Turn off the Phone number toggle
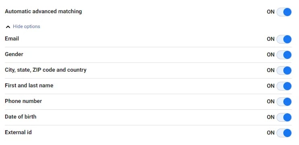Screen dimensions: 299x145 tap(284, 101)
